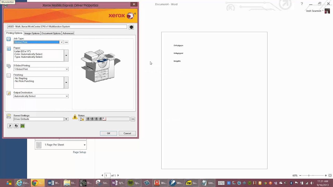The image size is (333, 187).
Task: Click the current page number box
Action: 107,176
